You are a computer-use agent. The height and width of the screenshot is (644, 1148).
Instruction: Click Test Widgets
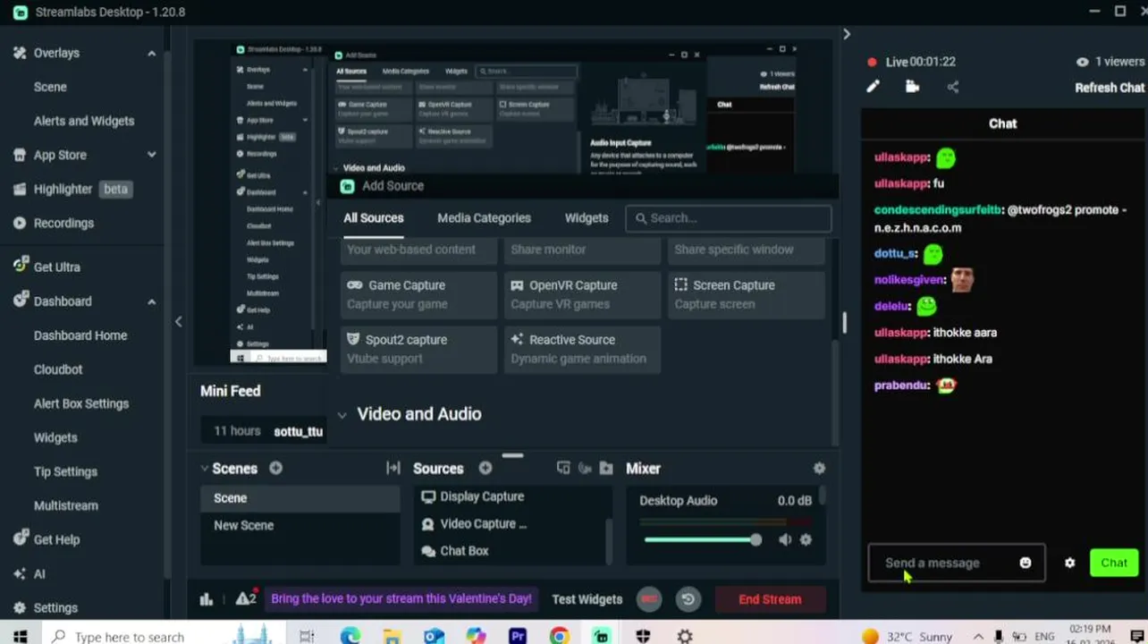(587, 599)
